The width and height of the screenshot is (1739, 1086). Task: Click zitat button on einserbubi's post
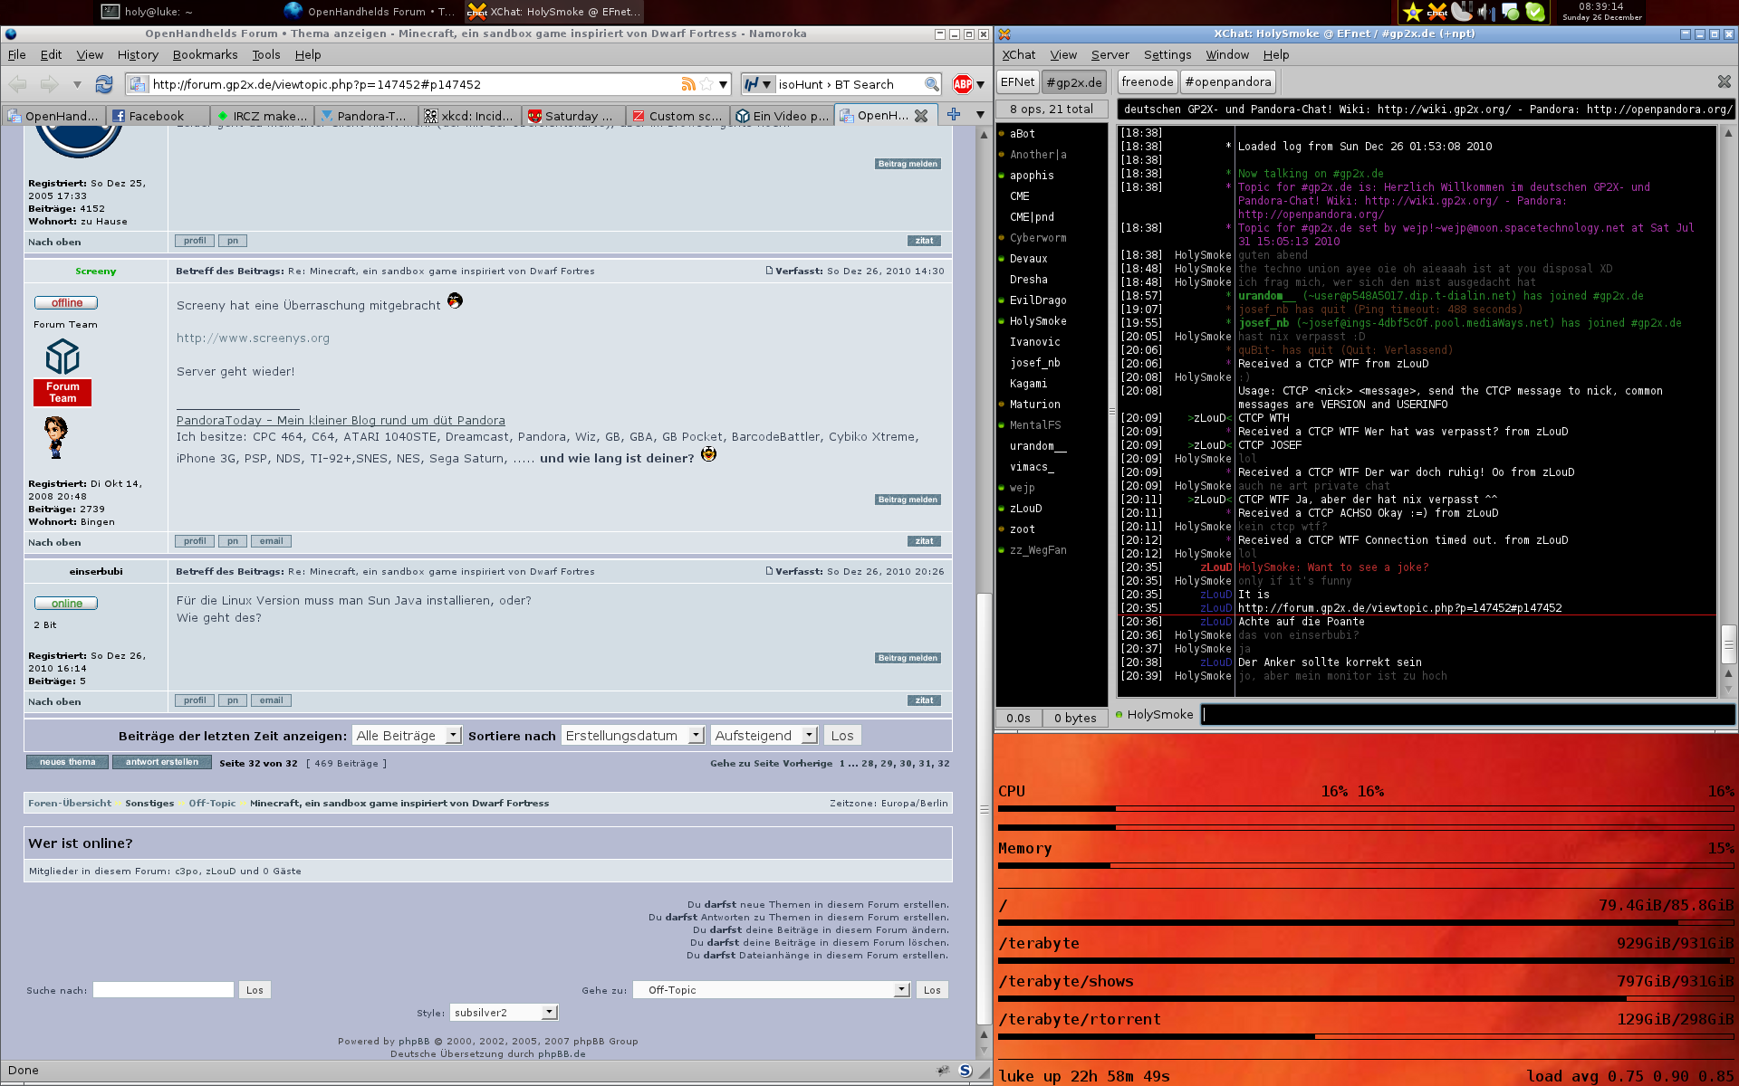pyautogui.click(x=924, y=700)
